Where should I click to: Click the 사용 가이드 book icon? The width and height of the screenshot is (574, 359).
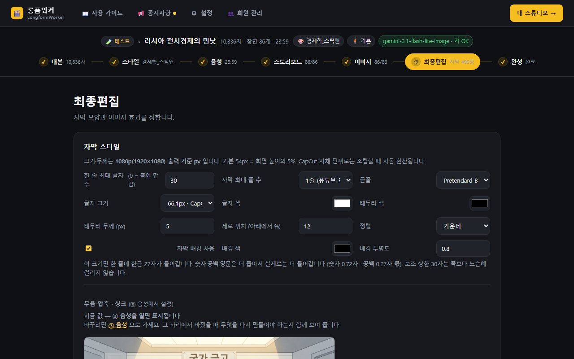coord(85,13)
